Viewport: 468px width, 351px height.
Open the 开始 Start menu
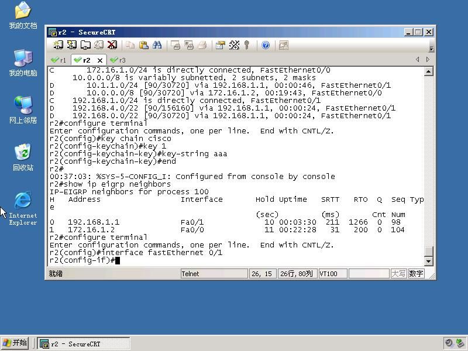[x=15, y=343]
